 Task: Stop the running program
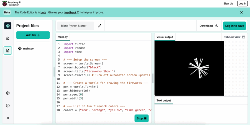142,118
